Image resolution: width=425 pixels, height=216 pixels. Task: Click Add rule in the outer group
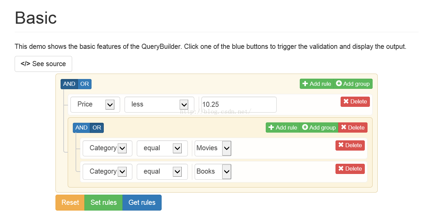click(316, 84)
